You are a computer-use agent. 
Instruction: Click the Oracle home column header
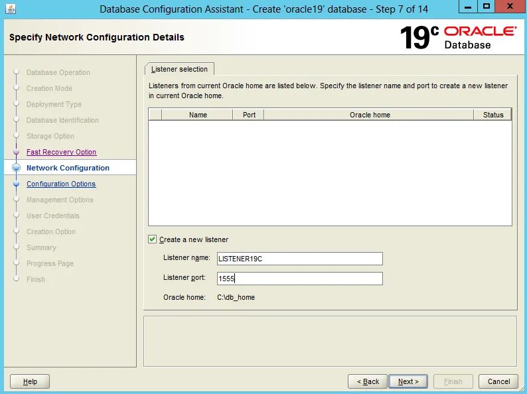pos(370,115)
